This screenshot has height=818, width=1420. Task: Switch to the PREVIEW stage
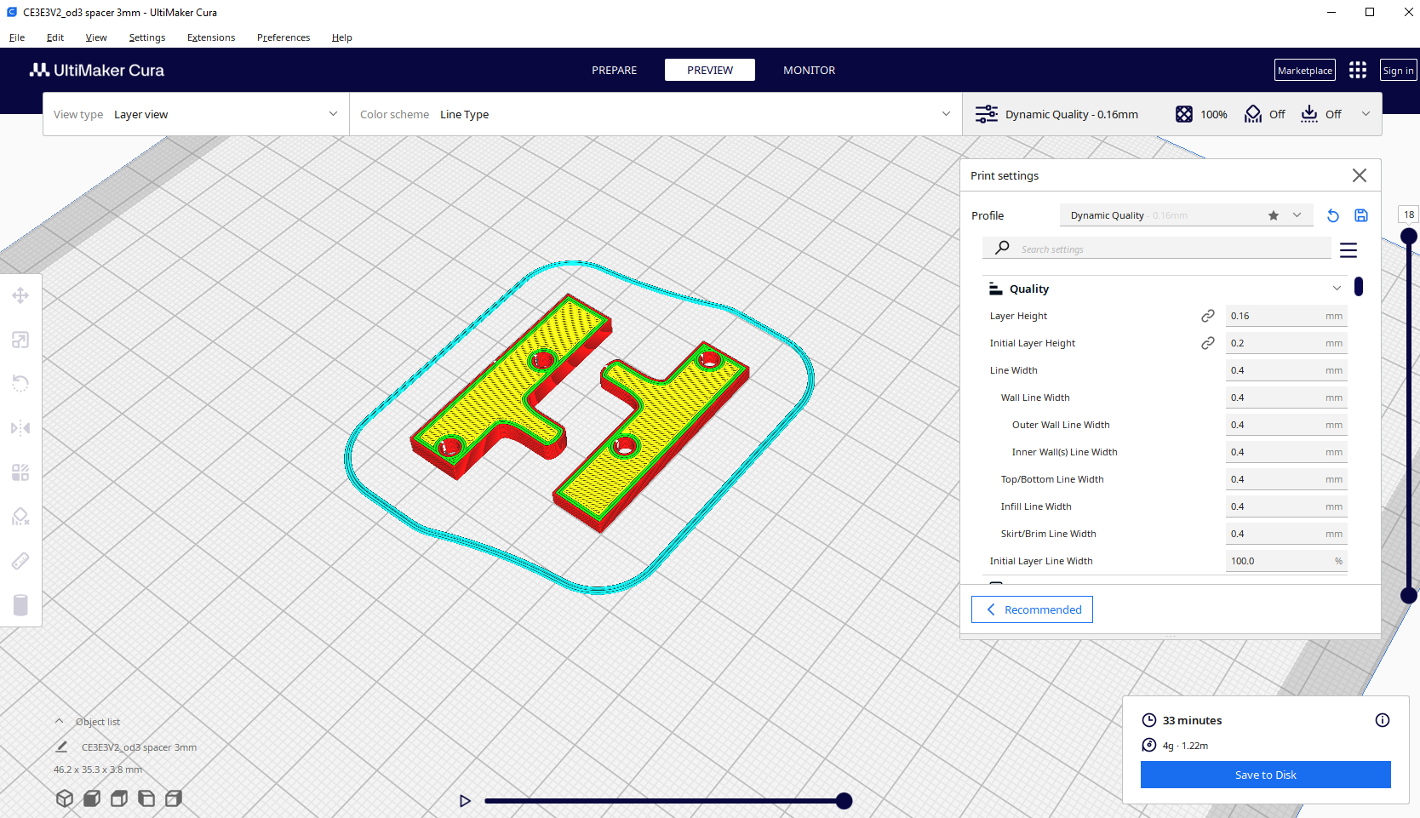710,70
